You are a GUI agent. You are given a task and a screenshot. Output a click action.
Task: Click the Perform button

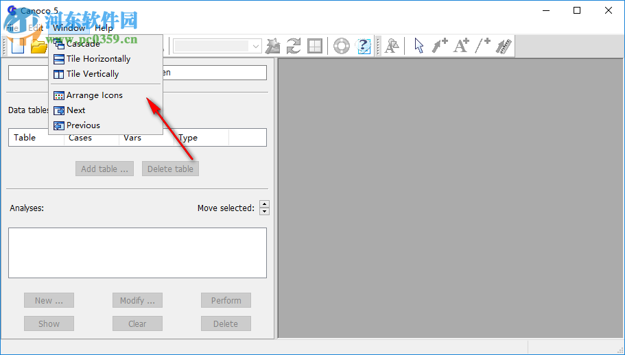[226, 300]
